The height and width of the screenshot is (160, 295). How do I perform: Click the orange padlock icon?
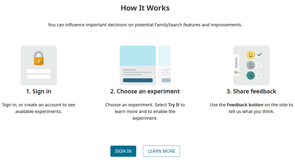pos(39,58)
